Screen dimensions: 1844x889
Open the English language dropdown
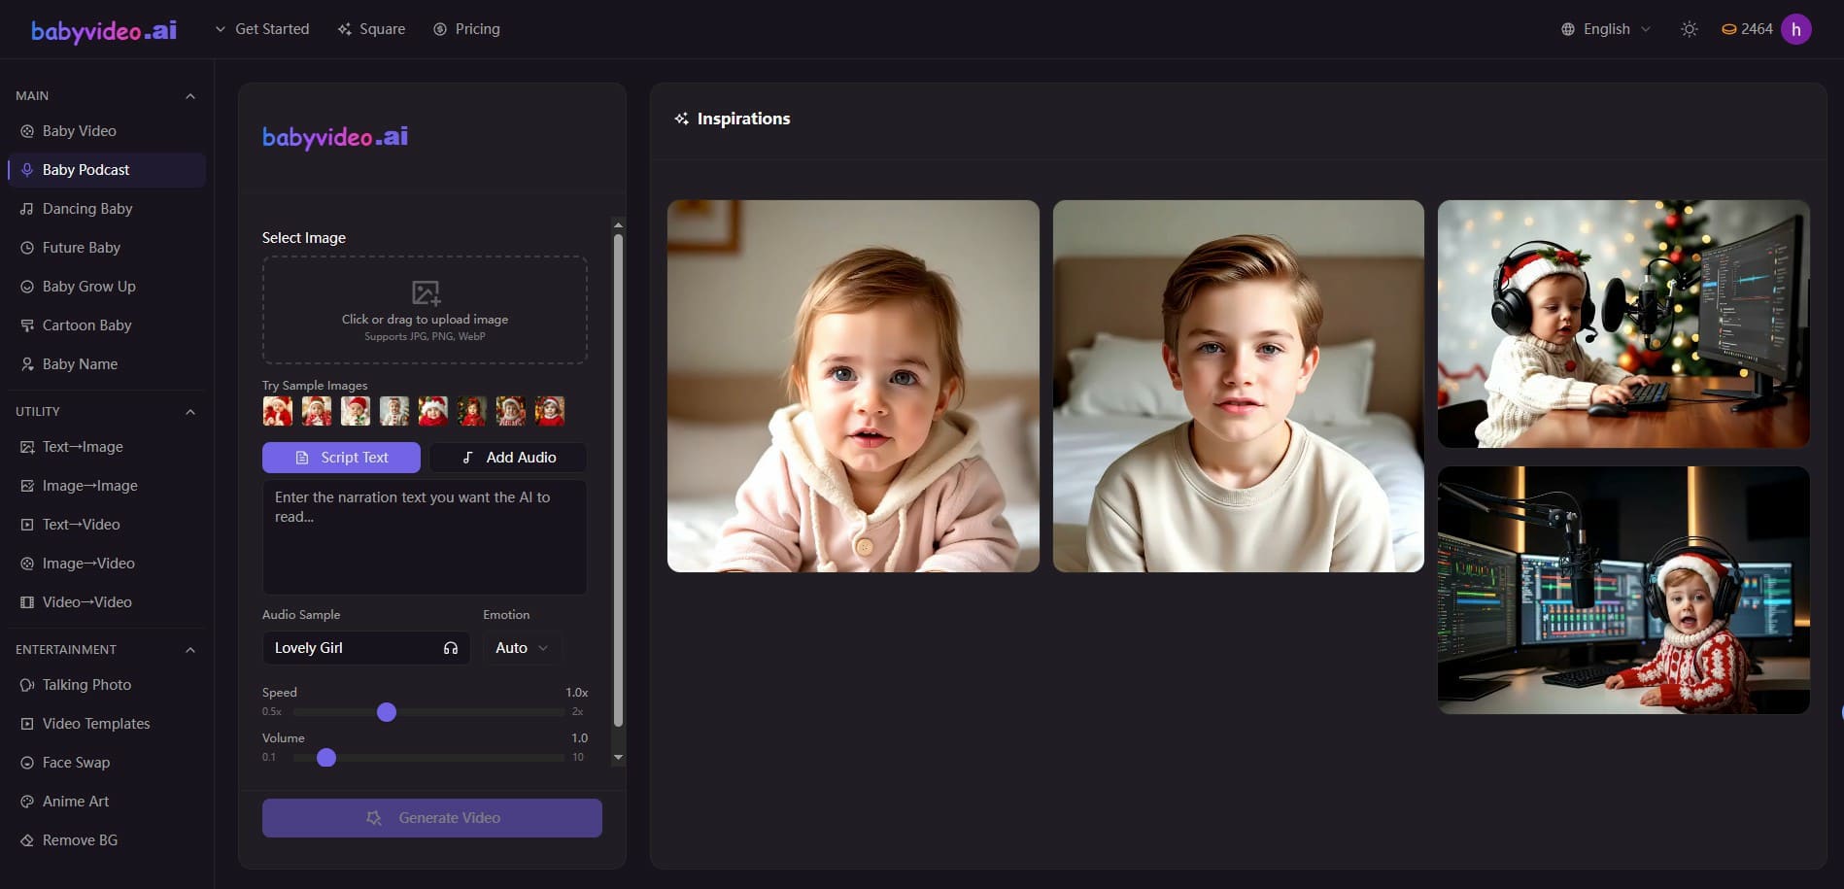[1604, 29]
